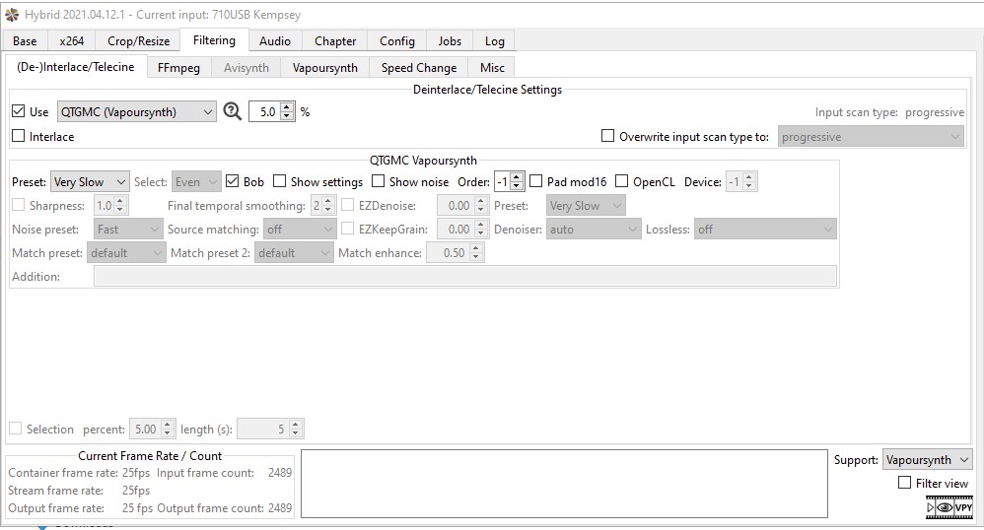Viewport: 984px width, 530px height.
Task: Open the greyed Avisynth sub-tab
Action: pos(246,68)
